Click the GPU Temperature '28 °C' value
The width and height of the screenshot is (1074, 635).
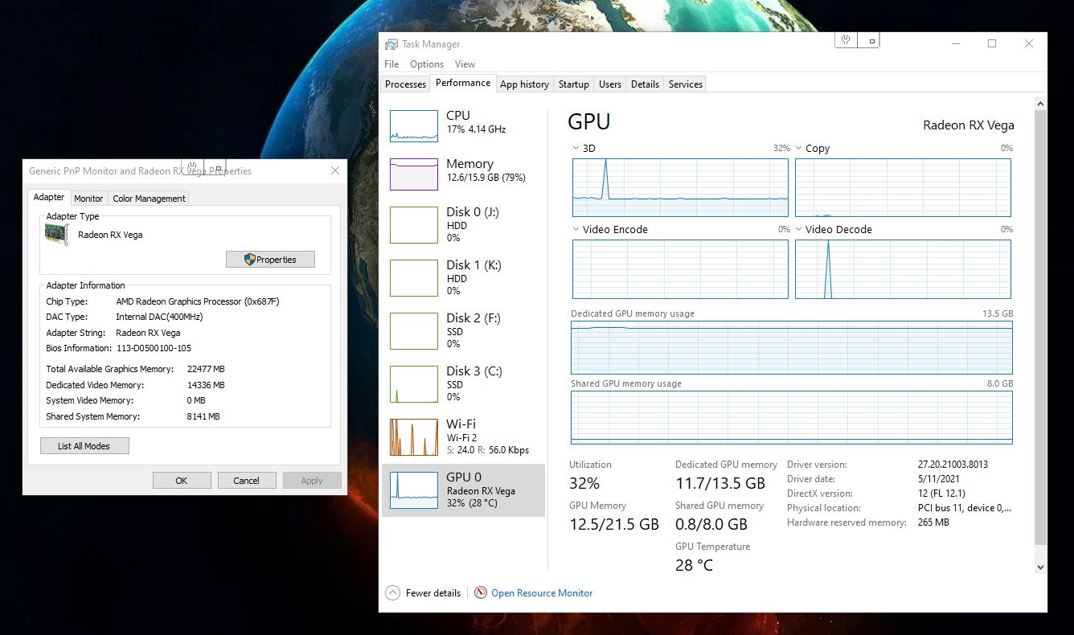(694, 565)
